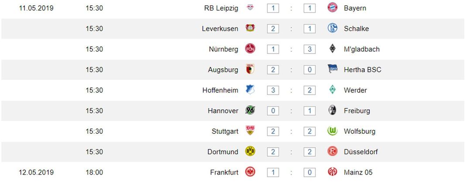The height and width of the screenshot is (182, 467).
Task: Select Hoffenheim home goals field
Action: pyautogui.click(x=273, y=90)
